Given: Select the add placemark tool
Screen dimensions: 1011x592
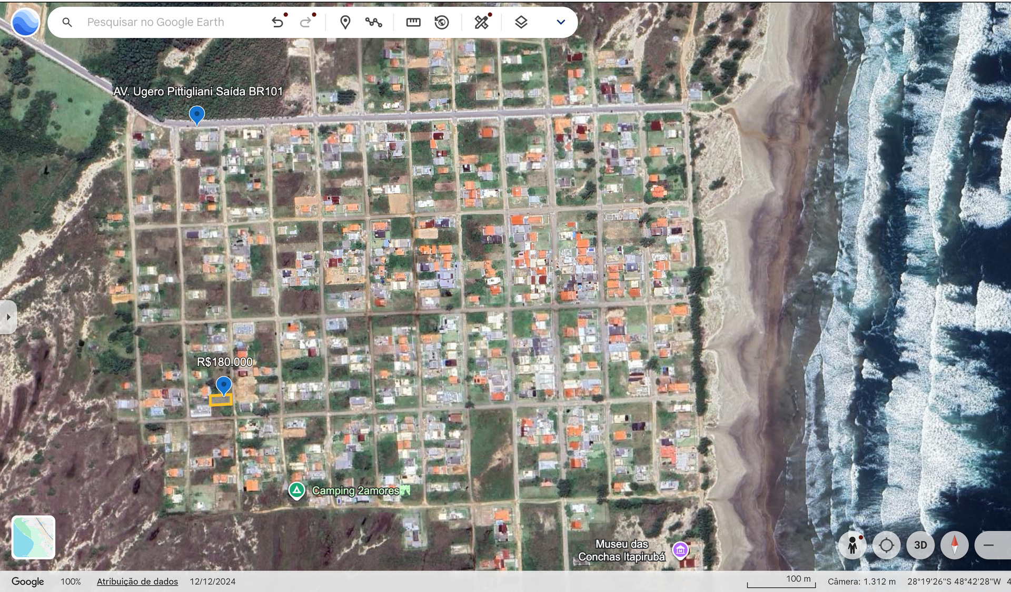Looking at the screenshot, I should [x=345, y=22].
